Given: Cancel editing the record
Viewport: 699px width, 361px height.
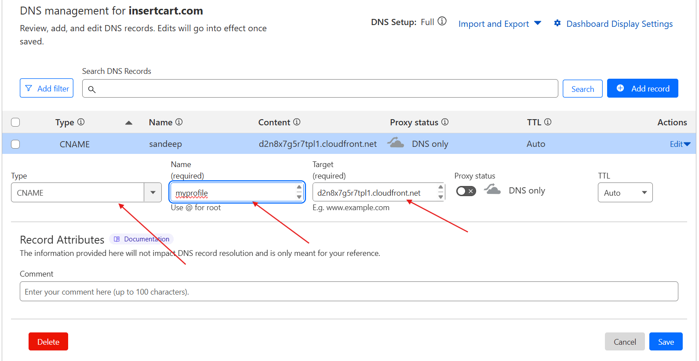Looking at the screenshot, I should click(x=625, y=342).
